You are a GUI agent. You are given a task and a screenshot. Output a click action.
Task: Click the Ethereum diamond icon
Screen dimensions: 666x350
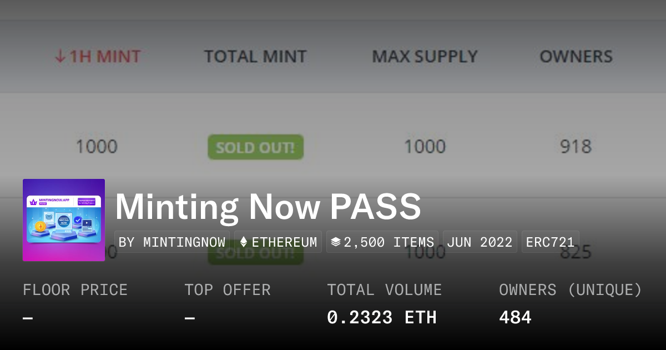click(x=243, y=242)
